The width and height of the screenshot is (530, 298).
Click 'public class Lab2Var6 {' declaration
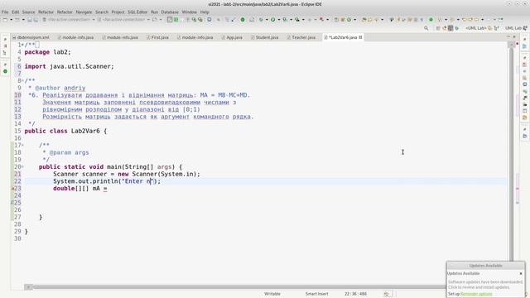point(65,131)
